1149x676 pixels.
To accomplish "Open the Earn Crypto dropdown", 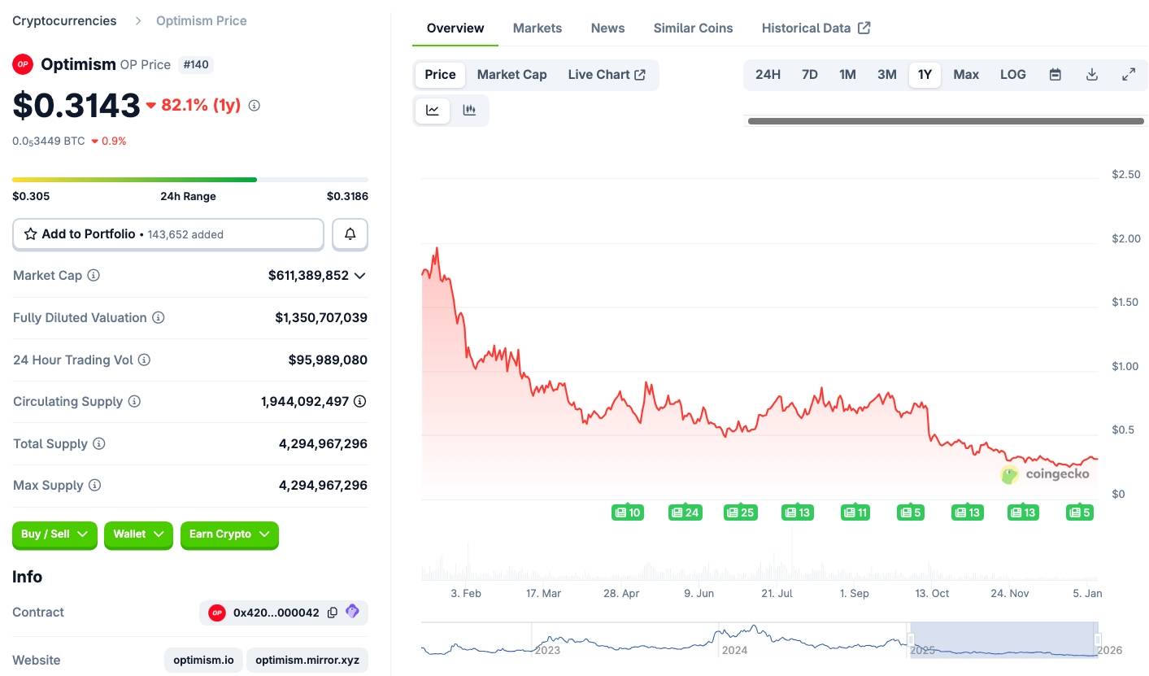I will [229, 534].
